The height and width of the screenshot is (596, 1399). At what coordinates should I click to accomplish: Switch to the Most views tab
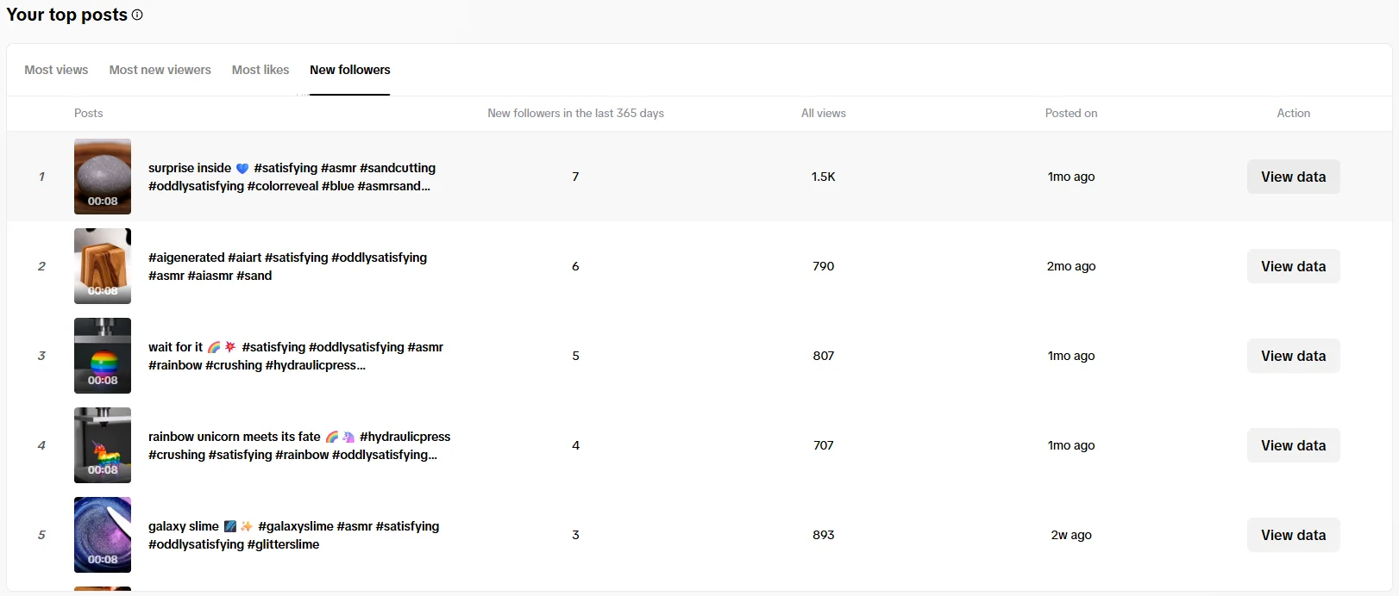(56, 70)
